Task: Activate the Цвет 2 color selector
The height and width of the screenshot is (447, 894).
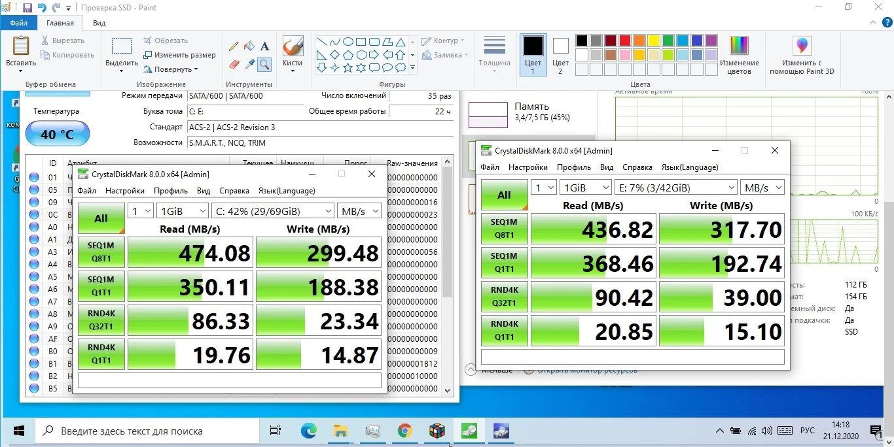Action: click(x=560, y=55)
